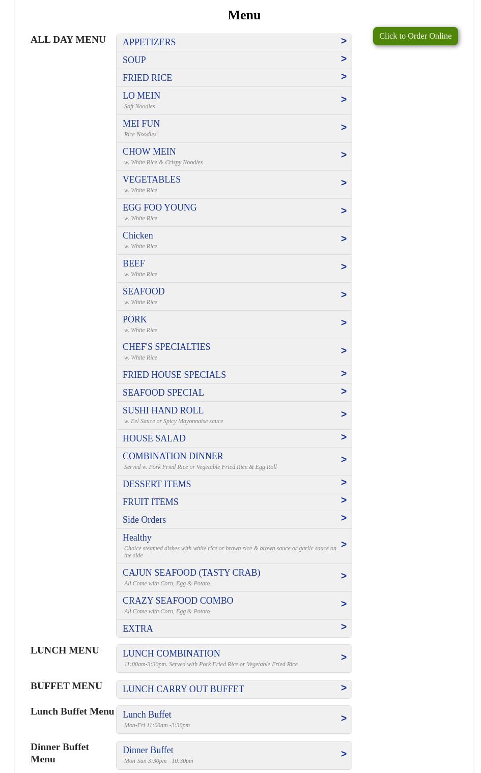The image size is (481, 773).
Task: Select the Chicken menu category
Action: coord(138,235)
